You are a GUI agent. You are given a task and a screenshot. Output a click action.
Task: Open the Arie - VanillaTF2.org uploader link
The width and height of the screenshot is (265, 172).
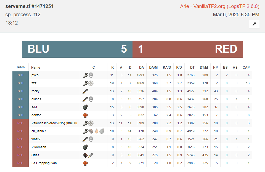click(x=219, y=6)
